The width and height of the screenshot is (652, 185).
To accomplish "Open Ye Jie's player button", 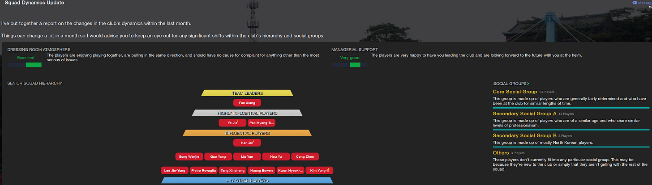I will pos(232,122).
